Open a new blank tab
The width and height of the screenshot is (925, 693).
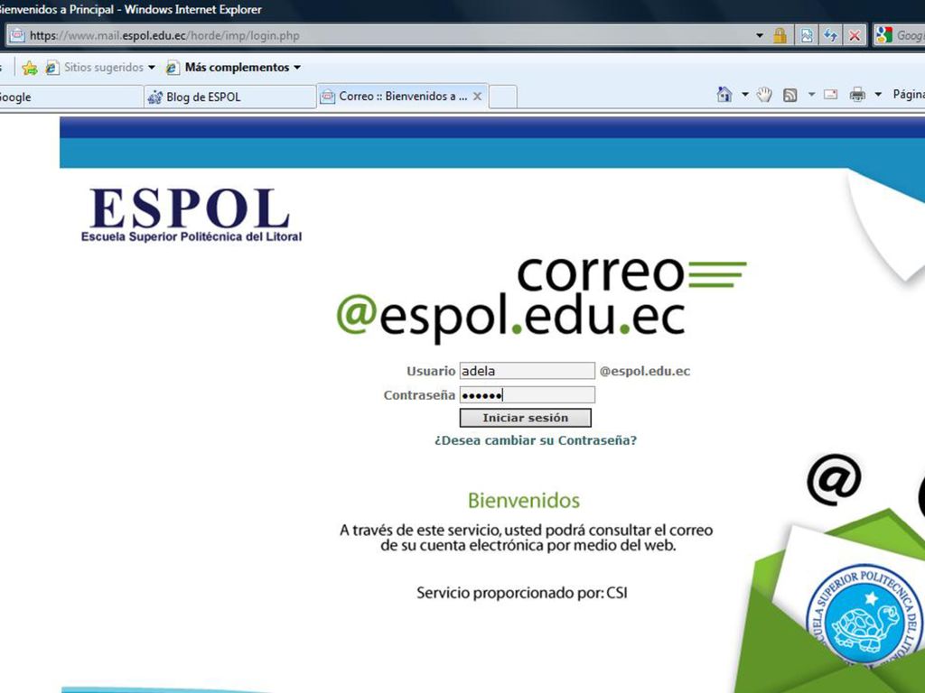pyautogui.click(x=503, y=97)
